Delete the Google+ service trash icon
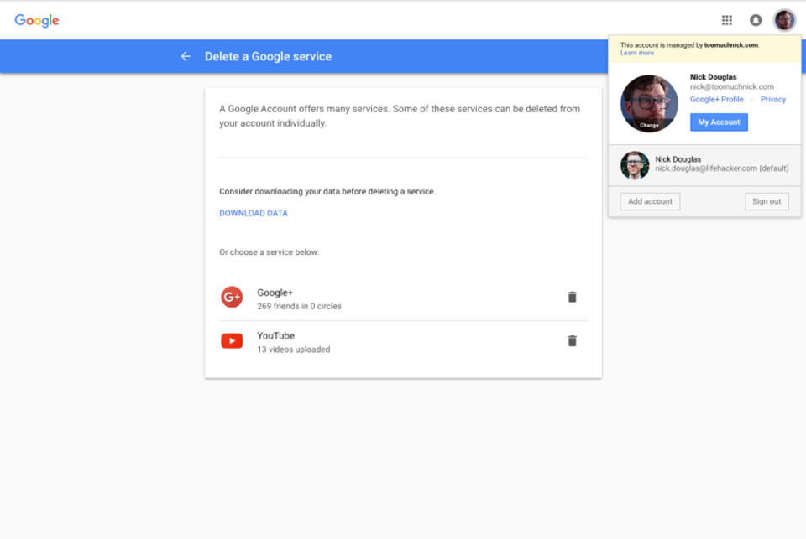 click(572, 297)
